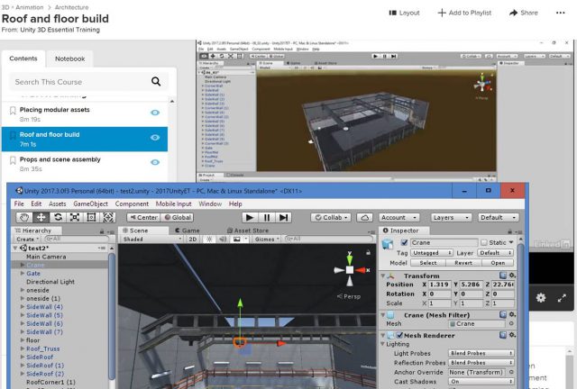Toggle scene audio speaker icon
The image size is (577, 389).
coord(223,239)
